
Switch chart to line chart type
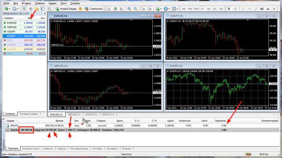122,9
